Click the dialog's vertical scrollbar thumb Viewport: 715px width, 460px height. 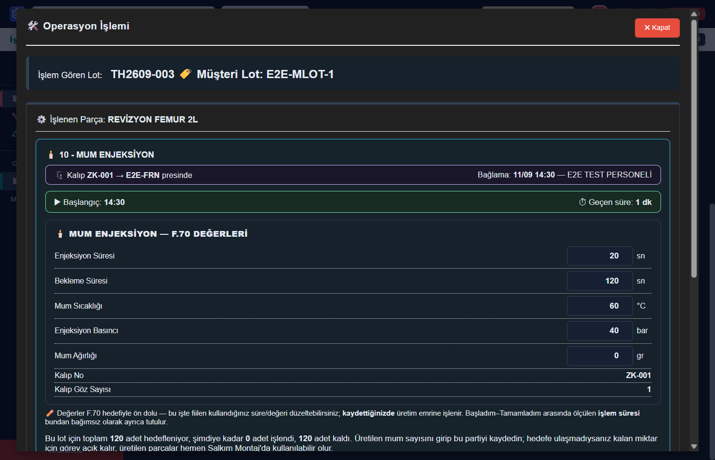[694, 149]
